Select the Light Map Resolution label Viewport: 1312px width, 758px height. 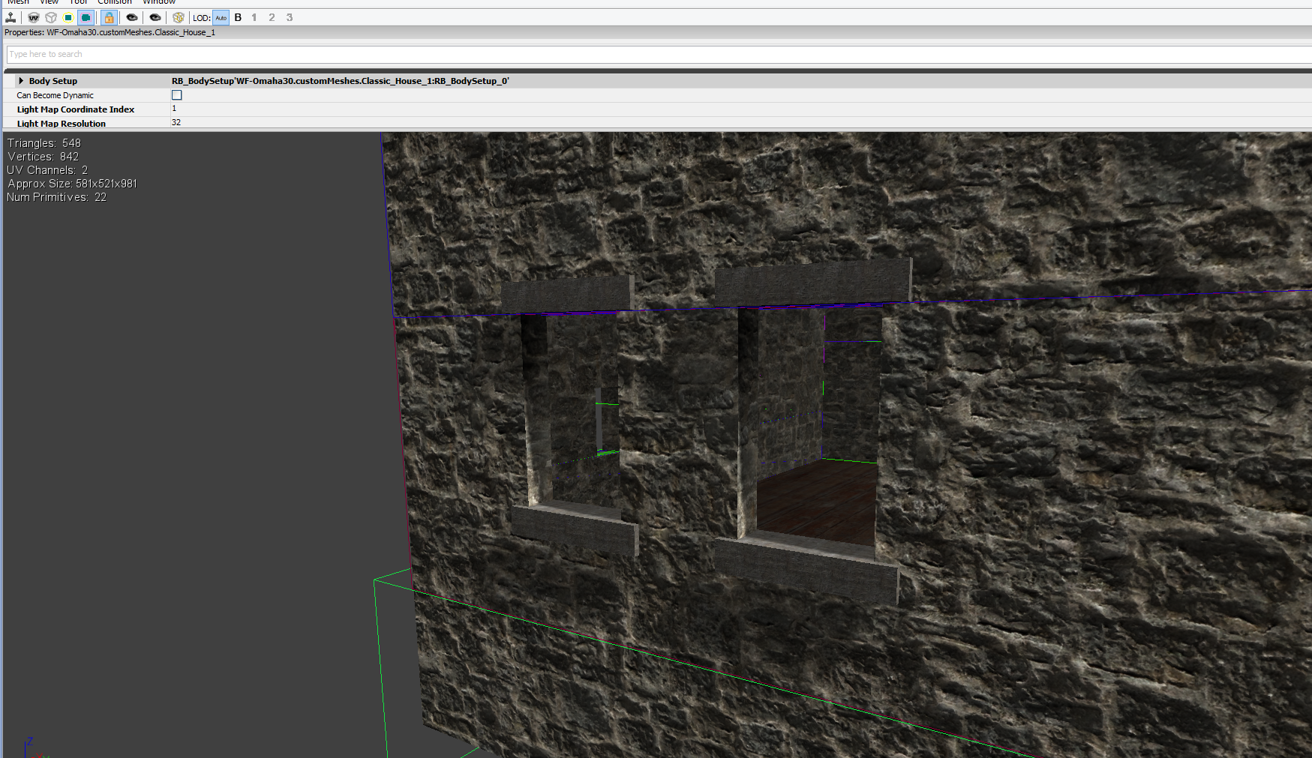click(x=62, y=124)
